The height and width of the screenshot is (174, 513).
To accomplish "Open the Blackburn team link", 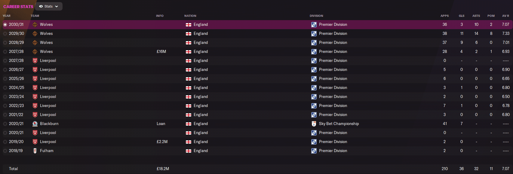I will click(49, 124).
